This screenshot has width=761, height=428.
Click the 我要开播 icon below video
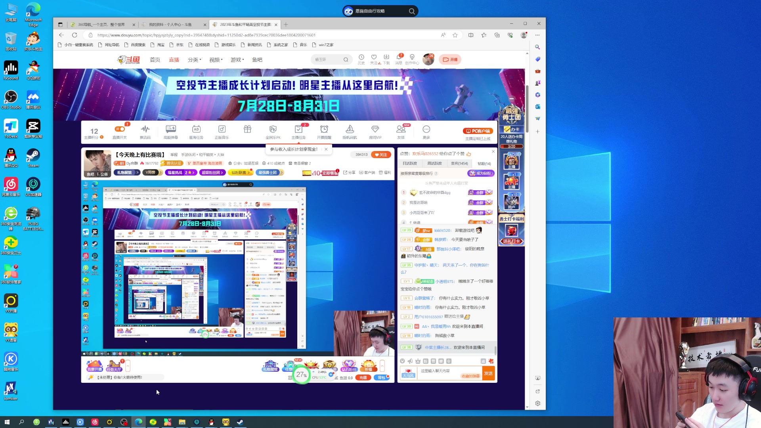pos(94,366)
